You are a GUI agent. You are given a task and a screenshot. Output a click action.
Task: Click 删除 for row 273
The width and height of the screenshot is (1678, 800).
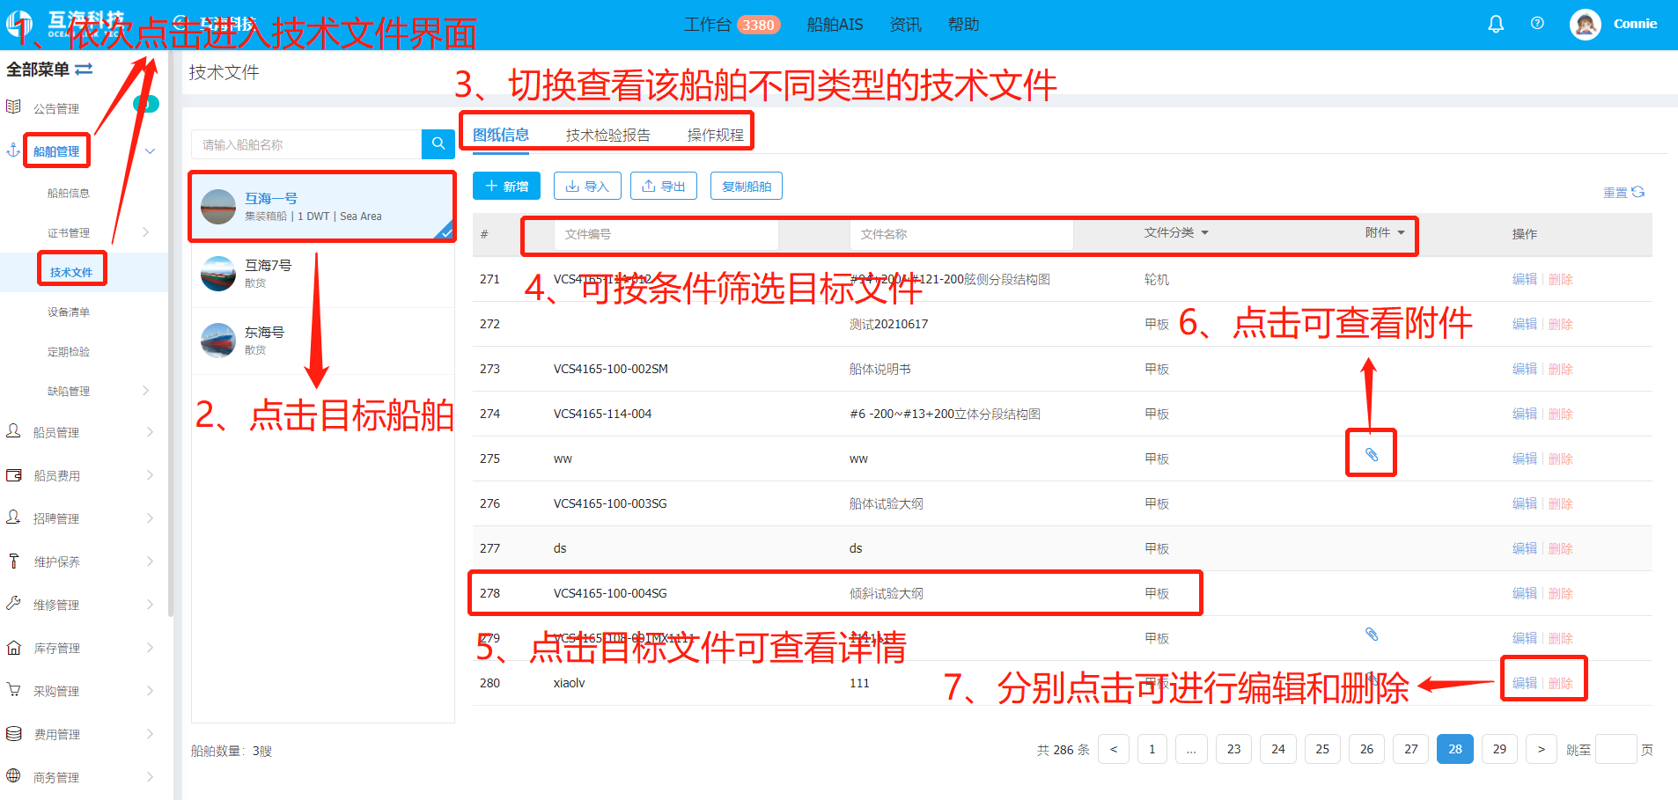coord(1561,369)
